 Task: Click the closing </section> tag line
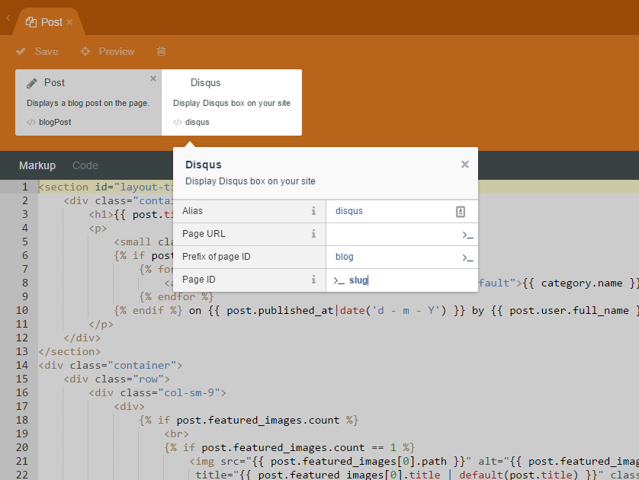pyautogui.click(x=69, y=351)
